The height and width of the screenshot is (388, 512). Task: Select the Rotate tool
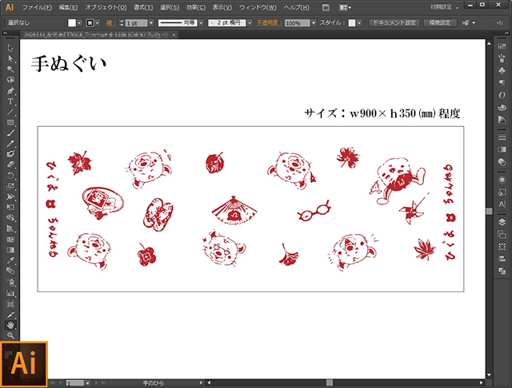(10, 176)
